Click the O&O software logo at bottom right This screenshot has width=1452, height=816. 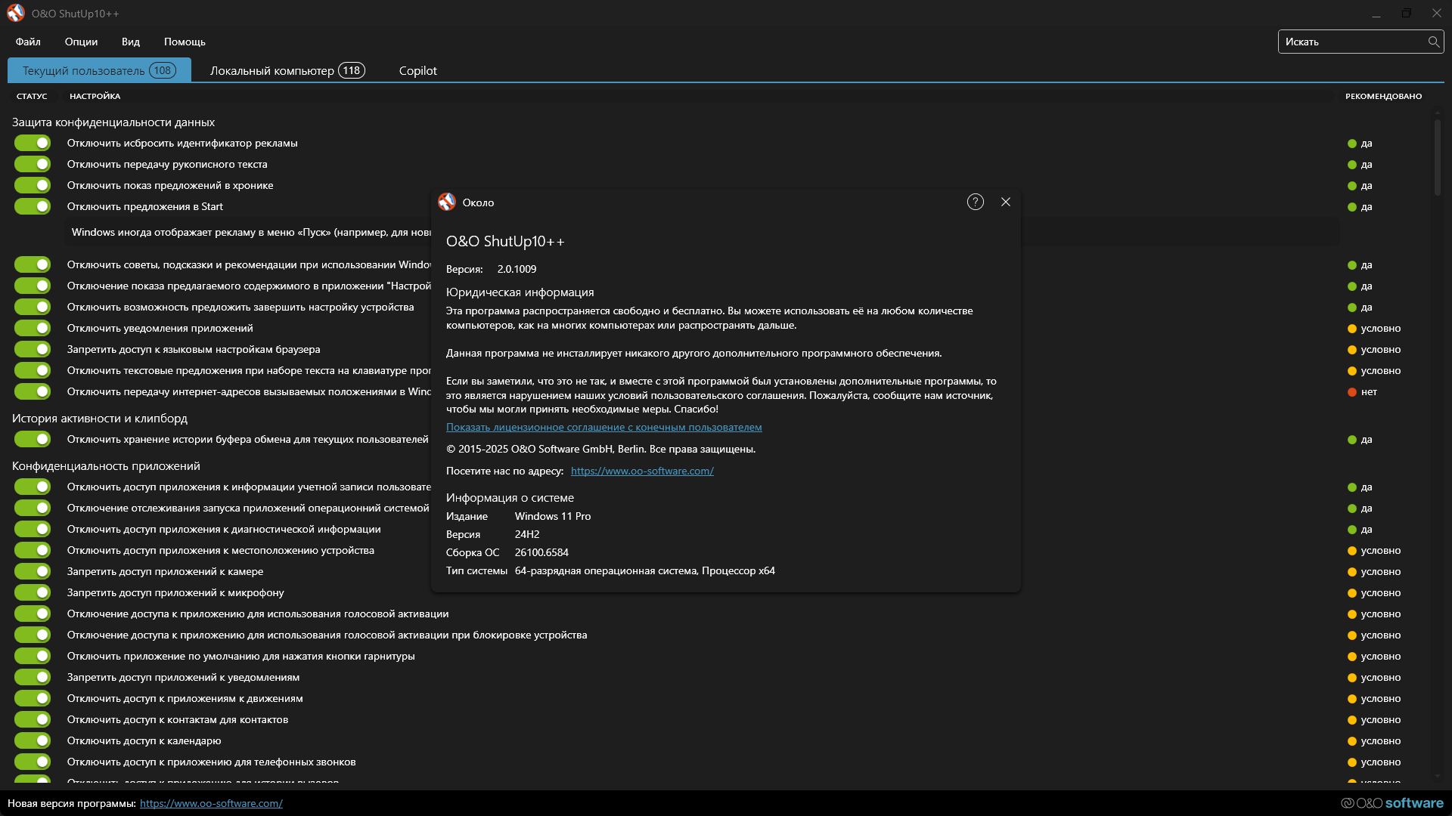(1391, 803)
